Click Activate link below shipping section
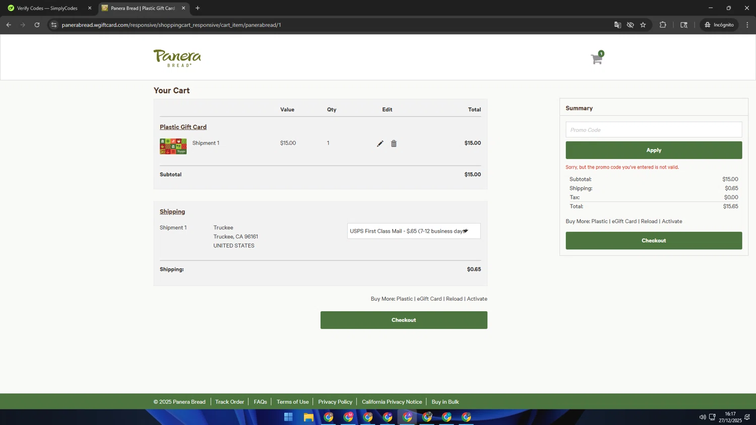The width and height of the screenshot is (756, 425). pos(477,299)
